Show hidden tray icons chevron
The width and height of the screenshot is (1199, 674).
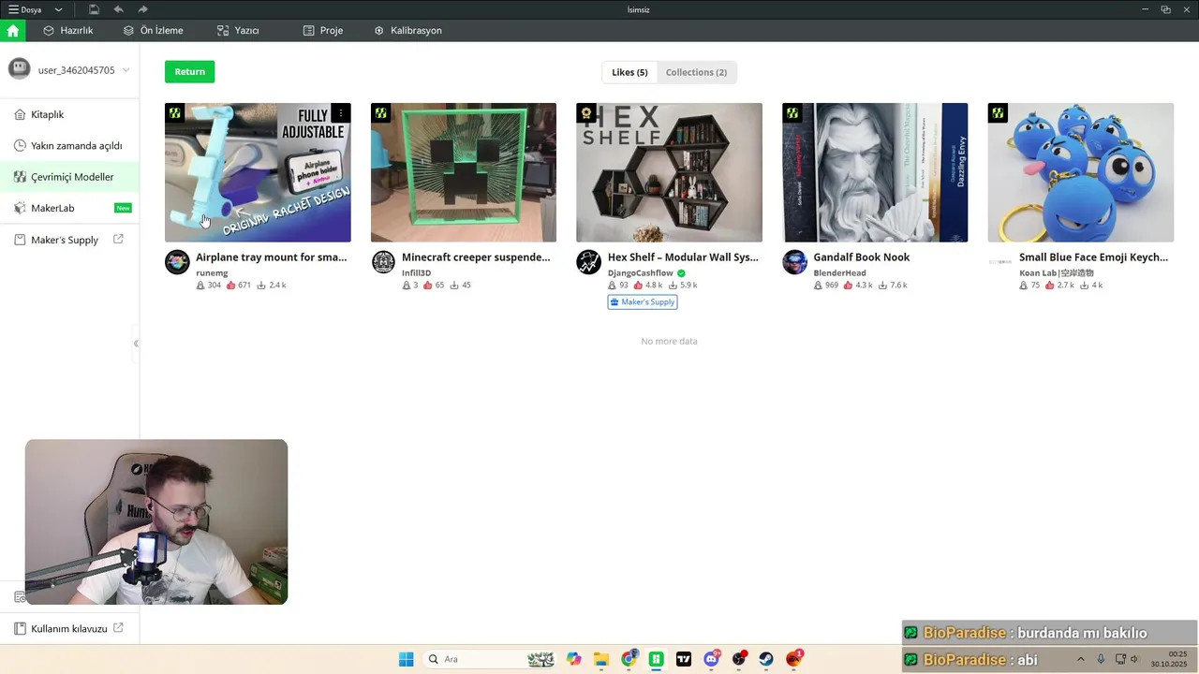click(x=1080, y=659)
